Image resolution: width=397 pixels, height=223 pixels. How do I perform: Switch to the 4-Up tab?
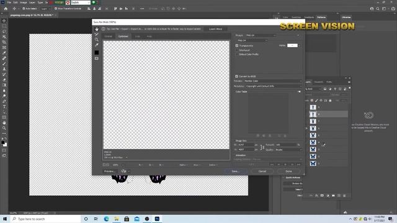point(149,37)
